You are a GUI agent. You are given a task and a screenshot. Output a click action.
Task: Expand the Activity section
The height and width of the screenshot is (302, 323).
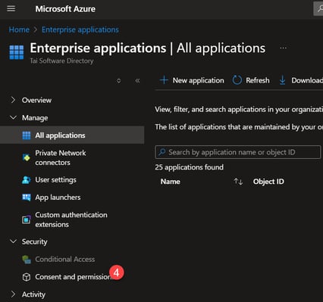pyautogui.click(x=13, y=294)
